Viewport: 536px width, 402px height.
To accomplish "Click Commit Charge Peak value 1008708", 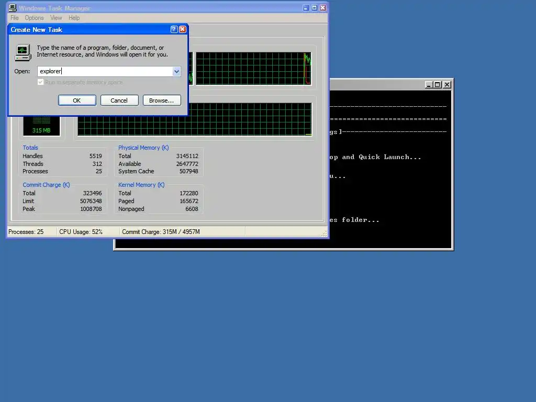I will point(91,209).
